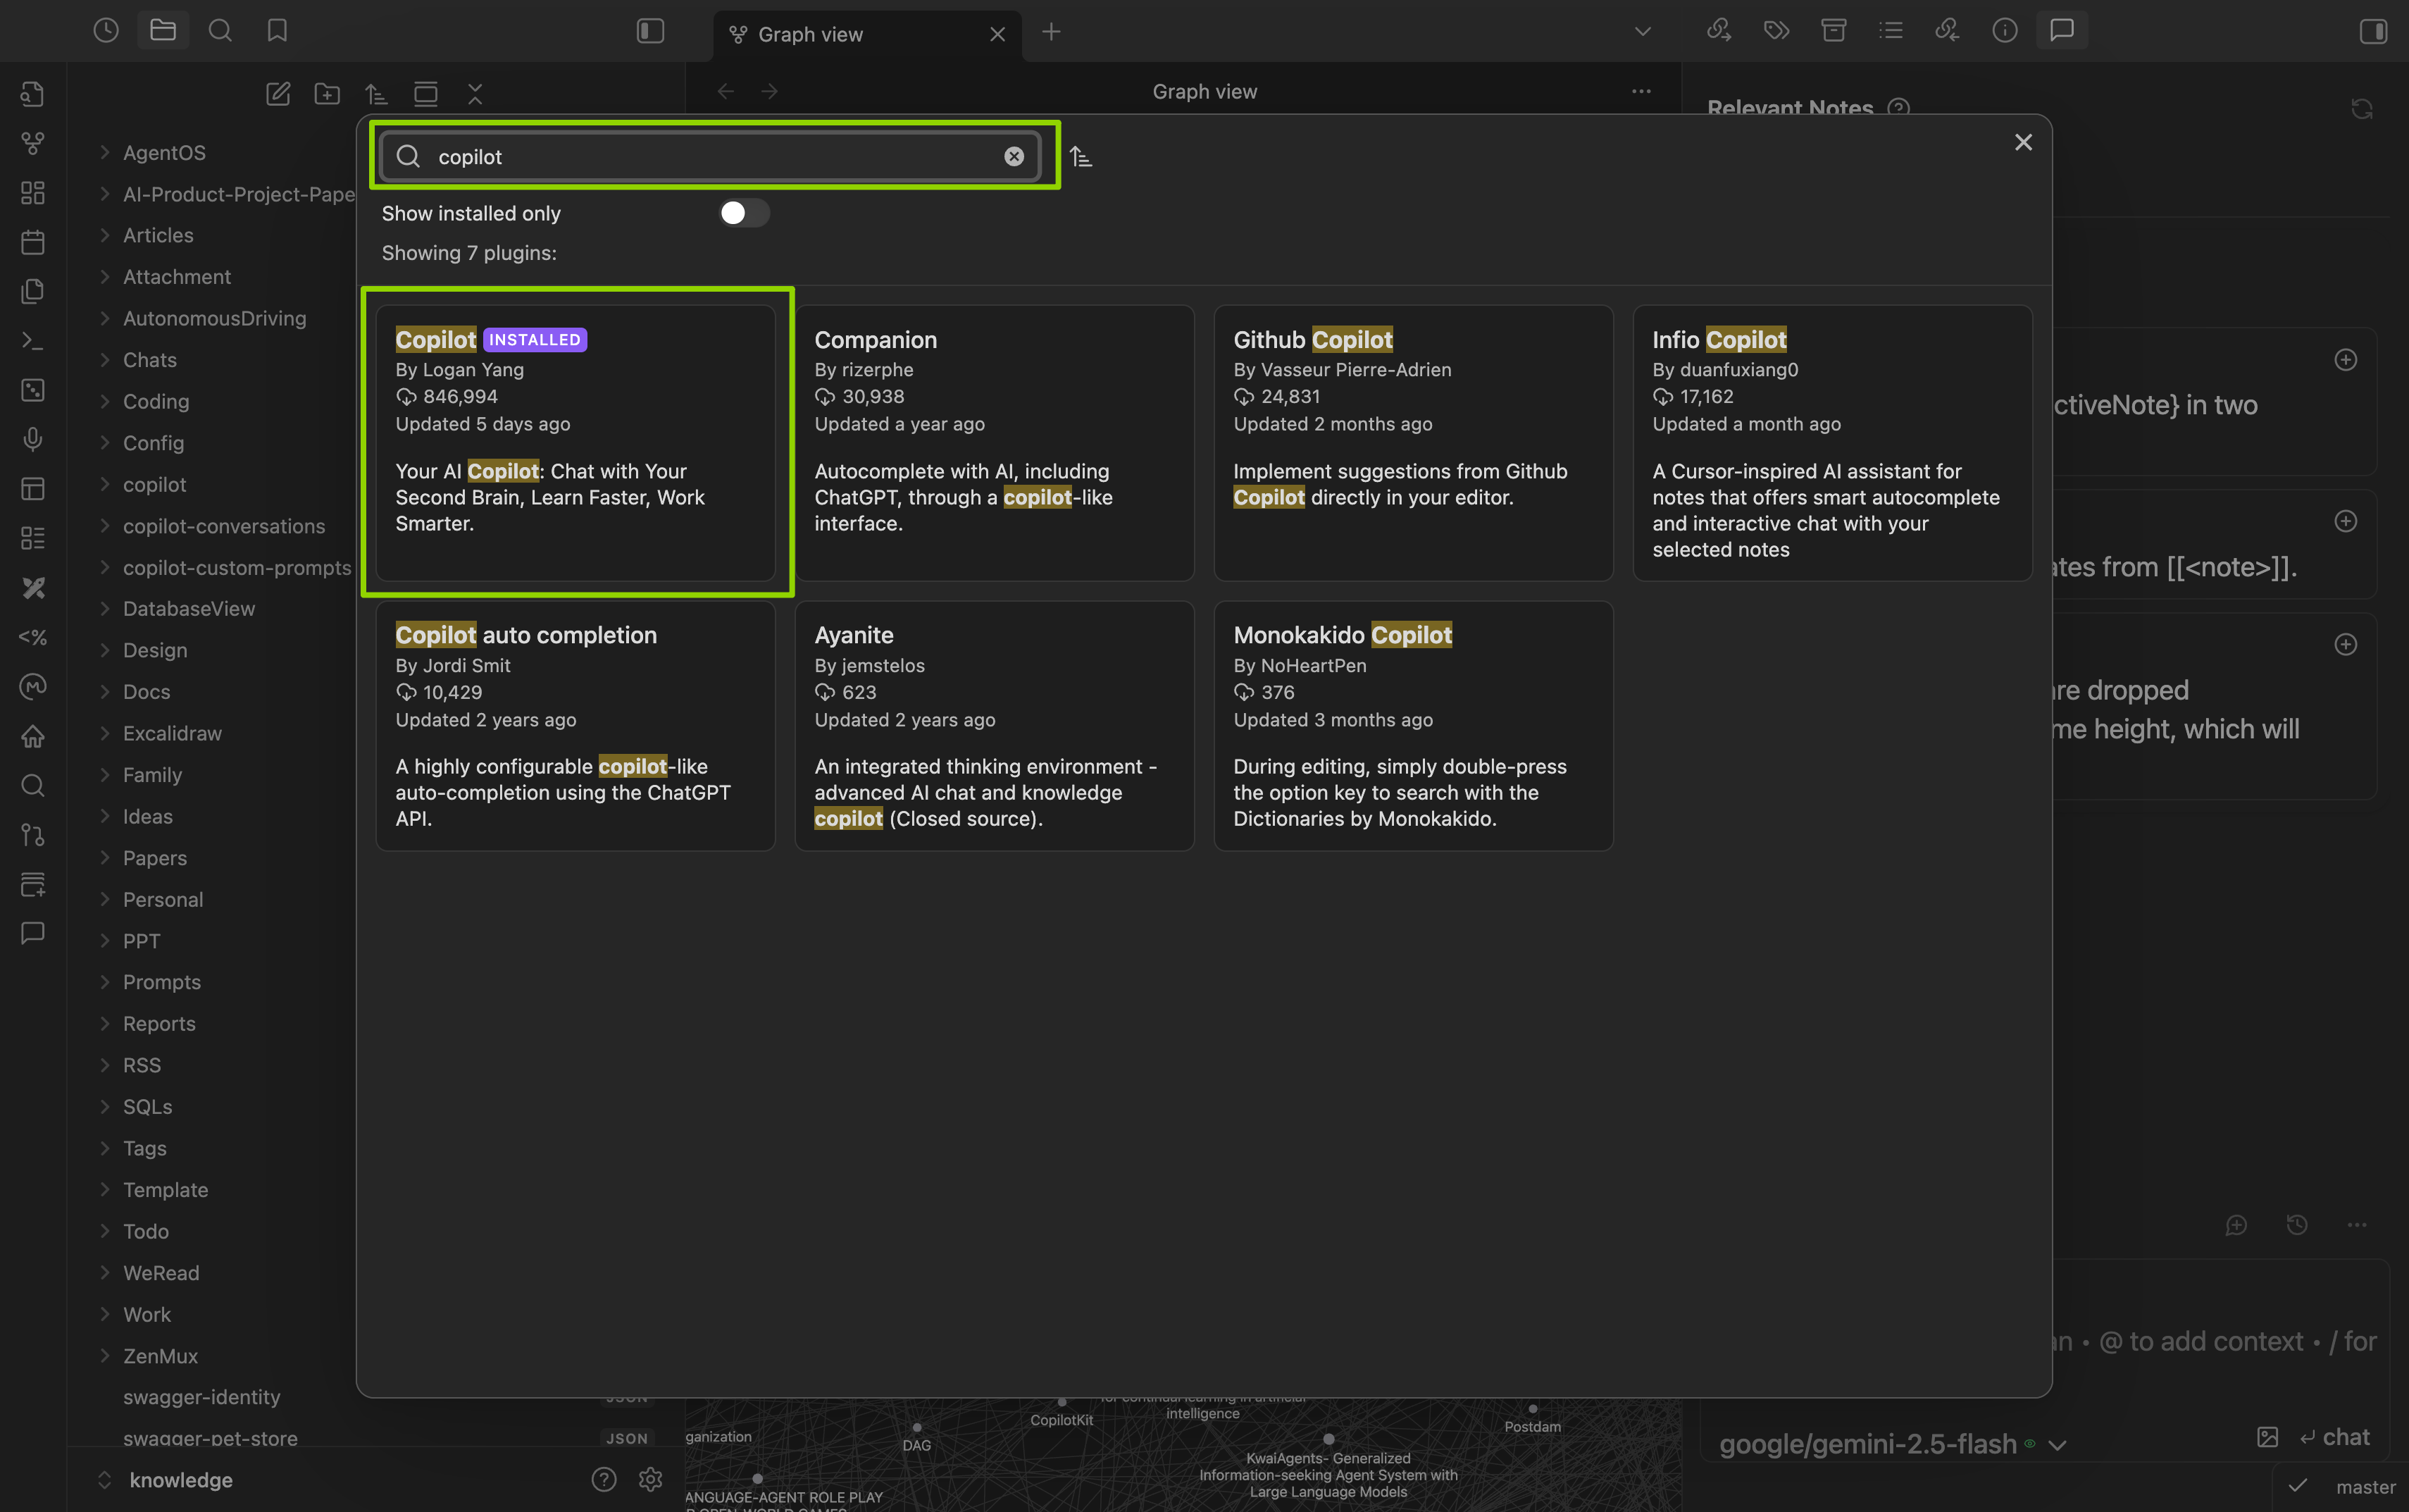2409x1512 pixels.
Task: Open plugin sort order options
Action: point(1081,156)
